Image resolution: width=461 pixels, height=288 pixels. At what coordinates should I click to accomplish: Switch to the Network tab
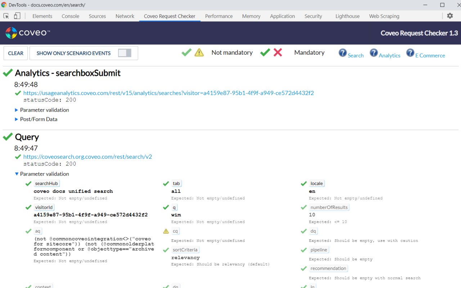click(125, 16)
